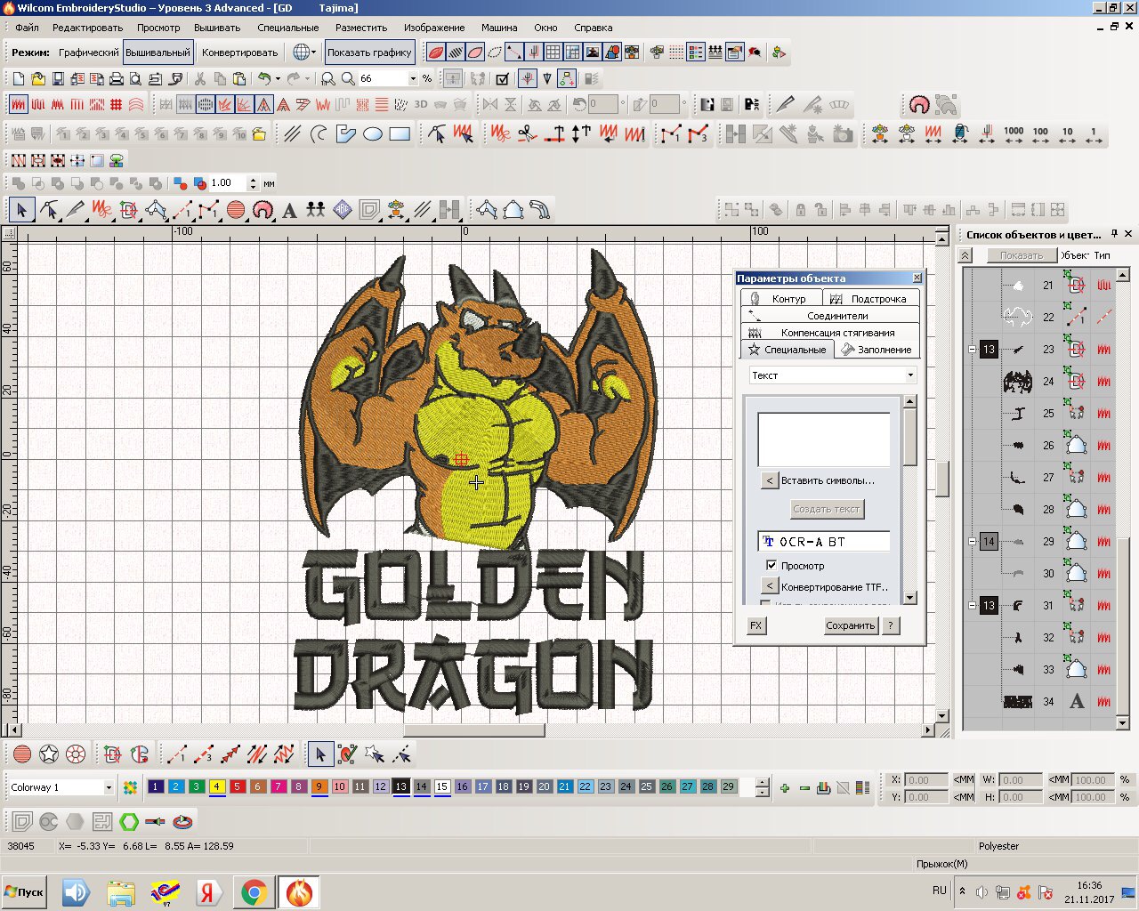Select the arrow Select Object tool
Image resolution: width=1139 pixels, height=911 pixels.
point(21,211)
